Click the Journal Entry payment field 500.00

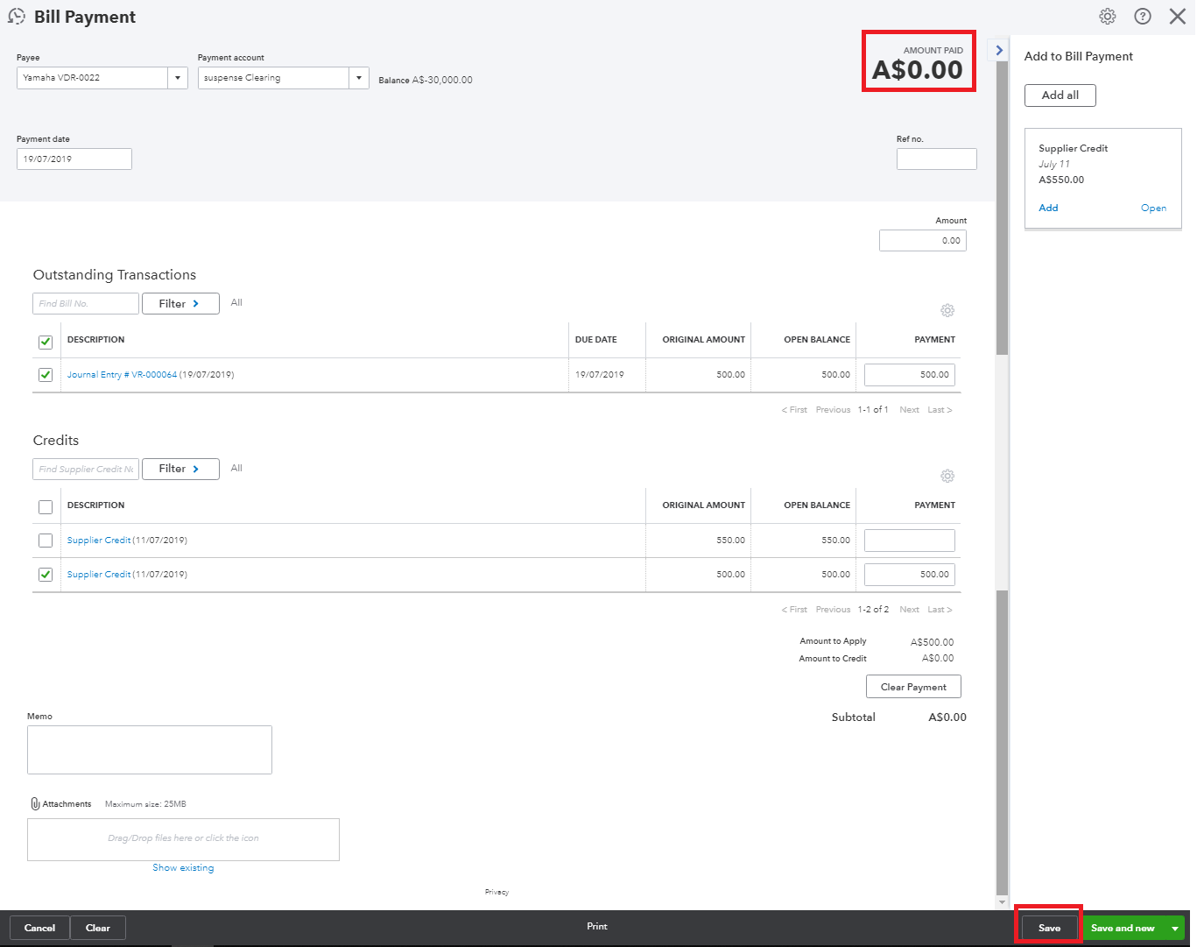[x=909, y=375]
